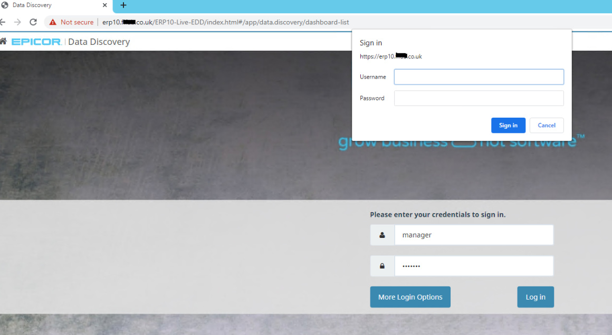
Task: Click the 'Not secure' label text
Action: 77,22
